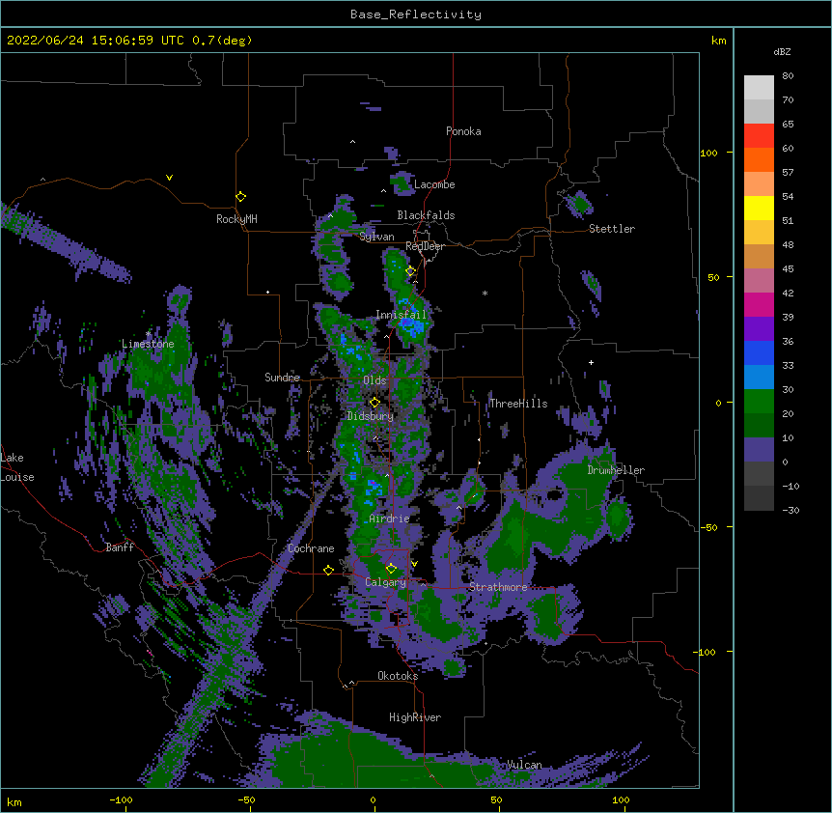Click the Drumheller label
Image resolution: width=832 pixels, height=813 pixels.
coord(616,470)
